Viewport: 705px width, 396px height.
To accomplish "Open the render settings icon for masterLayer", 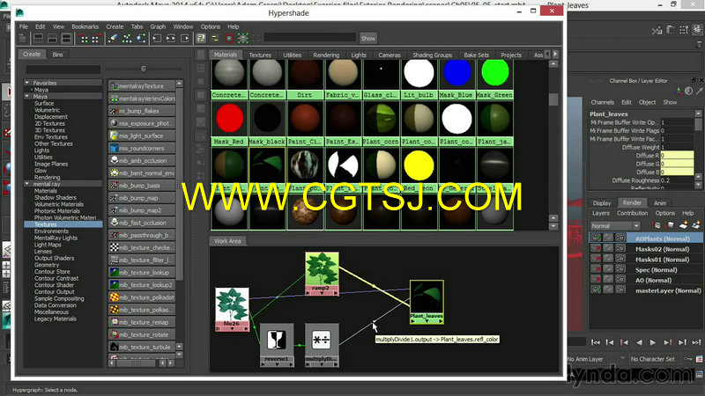I will [620, 290].
